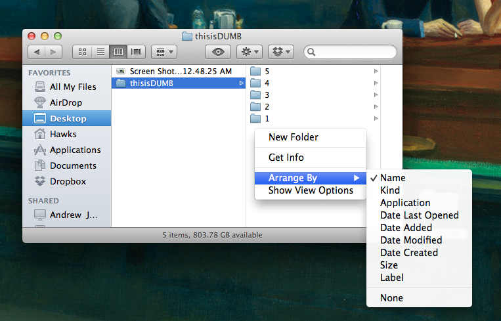Arrange items by Kind

(419, 190)
